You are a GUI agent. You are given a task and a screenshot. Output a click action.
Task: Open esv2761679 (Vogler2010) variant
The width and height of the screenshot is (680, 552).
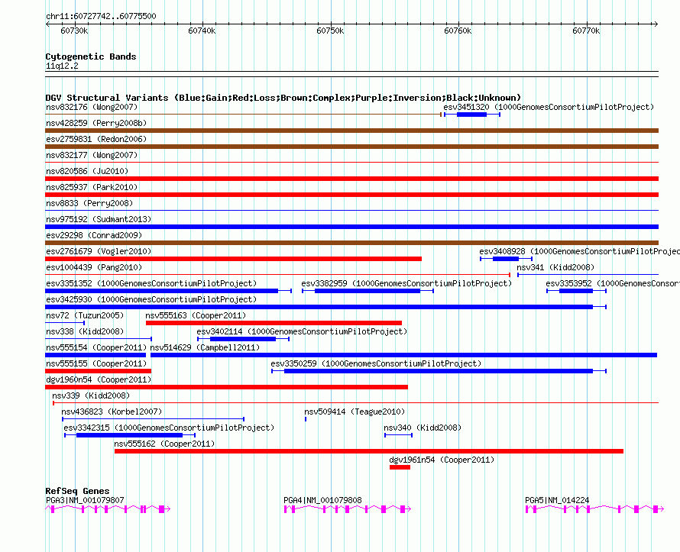[99, 251]
